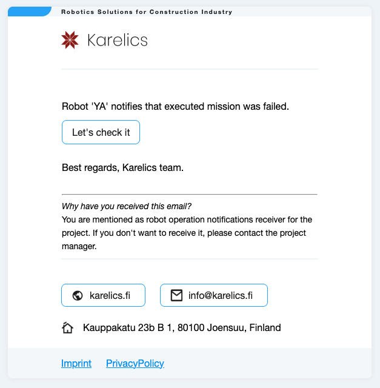The image size is (380, 388).
Task: Click the info@karelics.fi email address text
Action: (221, 296)
